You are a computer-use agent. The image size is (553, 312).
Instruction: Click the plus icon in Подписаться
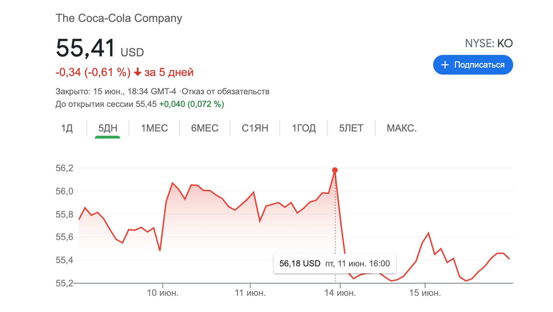[x=445, y=65]
